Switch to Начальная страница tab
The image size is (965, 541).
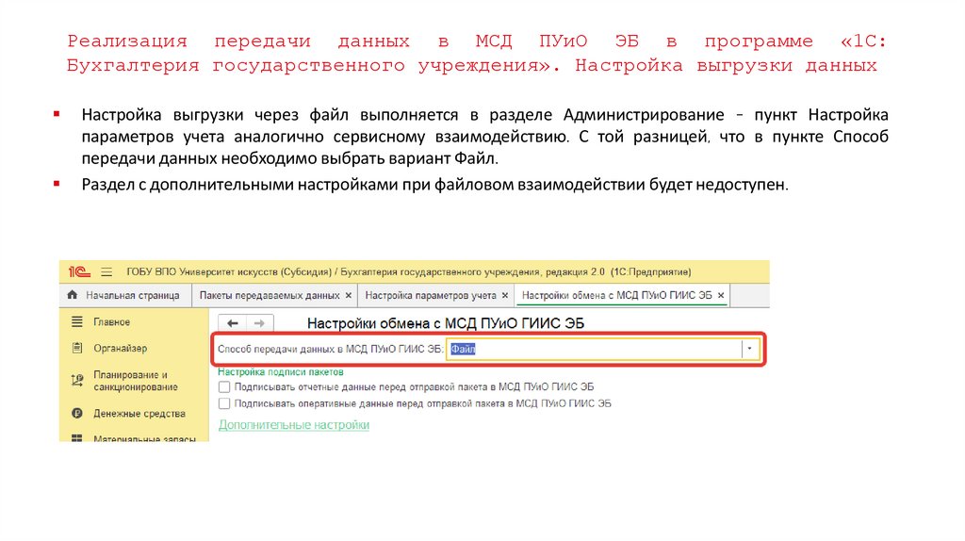[126, 295]
